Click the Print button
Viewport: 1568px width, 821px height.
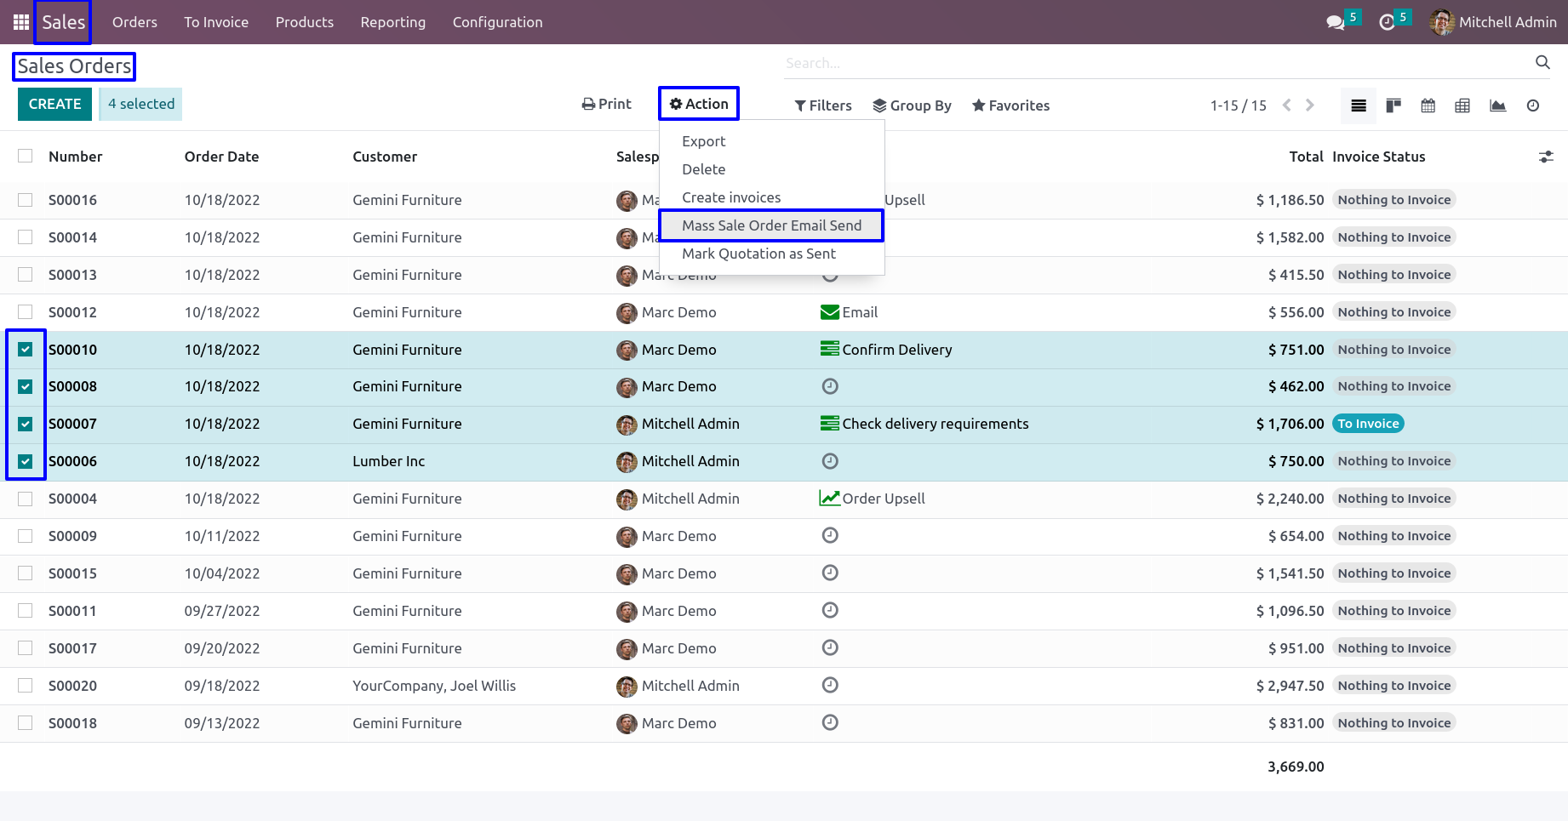coord(606,104)
